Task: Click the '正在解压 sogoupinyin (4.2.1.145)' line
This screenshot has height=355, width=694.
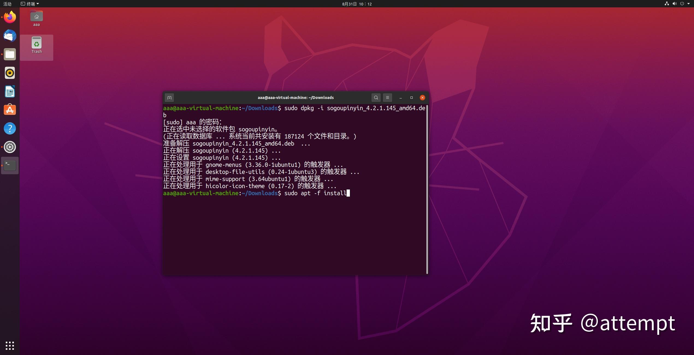Action: (222, 151)
